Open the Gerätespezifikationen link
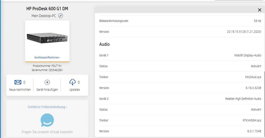Image resolution: width=265 pixels, height=138 pixels. coord(47,58)
